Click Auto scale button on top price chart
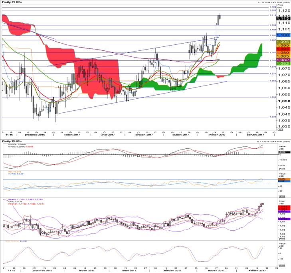This screenshot has height=273, width=291. pos(281,130)
